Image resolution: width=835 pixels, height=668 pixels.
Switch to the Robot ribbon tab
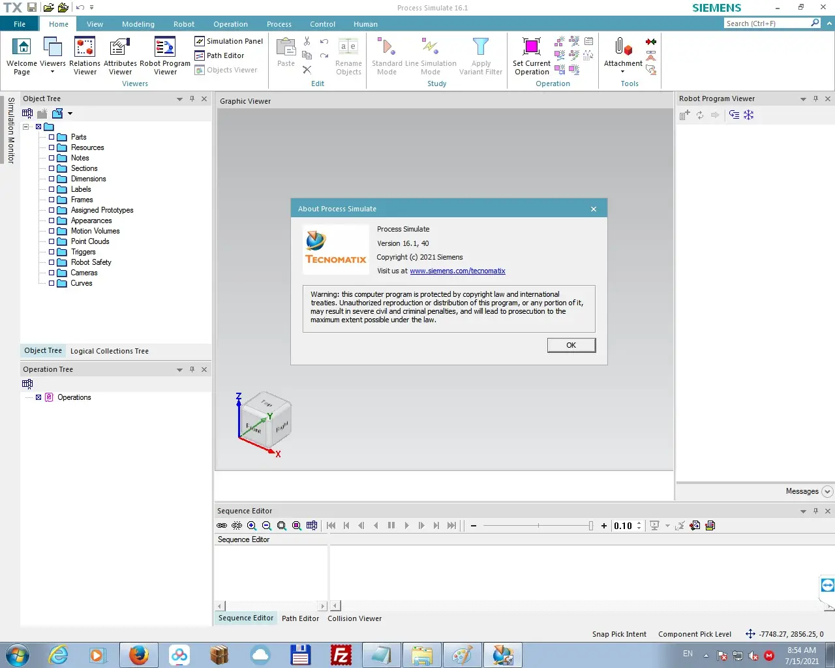[184, 24]
